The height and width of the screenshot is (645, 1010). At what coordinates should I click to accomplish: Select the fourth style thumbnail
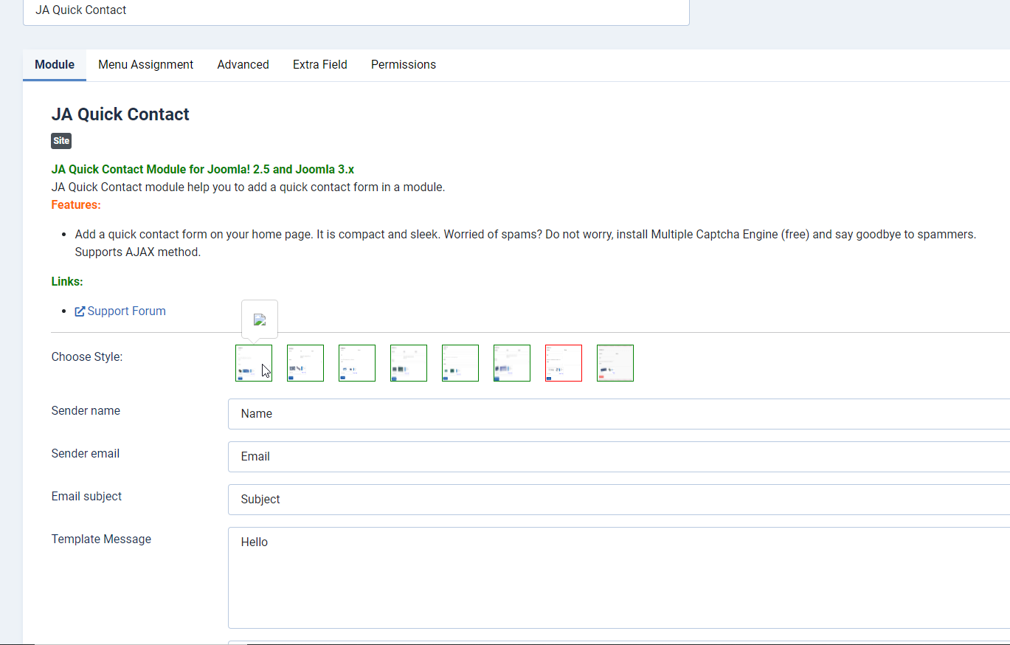pos(409,363)
